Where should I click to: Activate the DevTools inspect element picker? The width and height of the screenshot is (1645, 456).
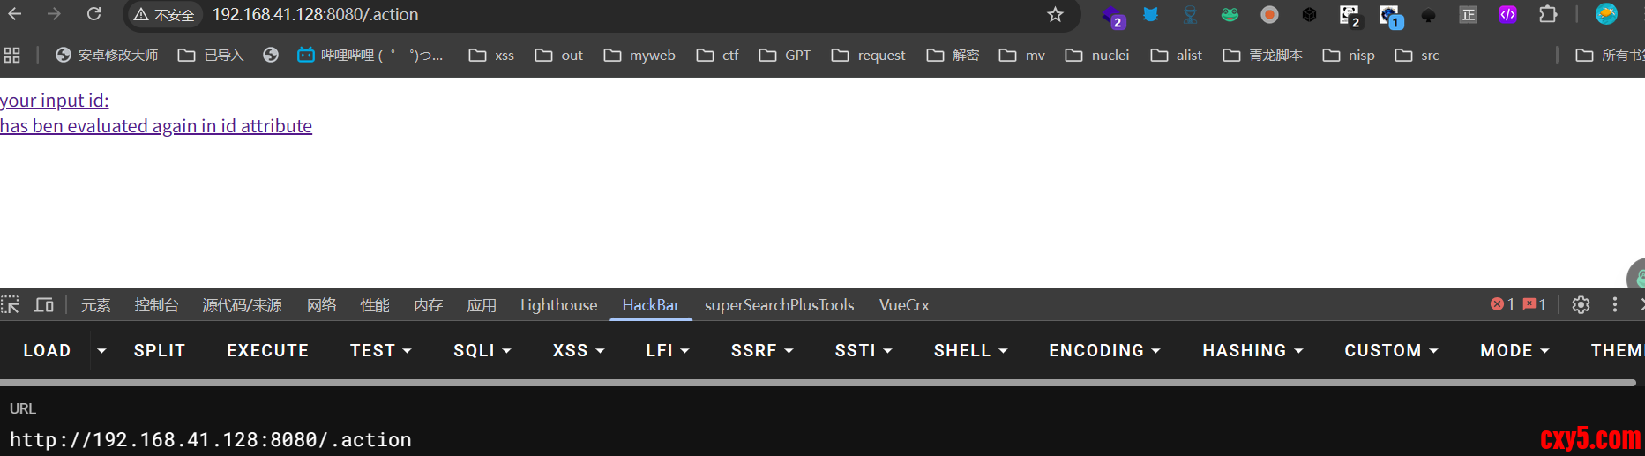(11, 304)
